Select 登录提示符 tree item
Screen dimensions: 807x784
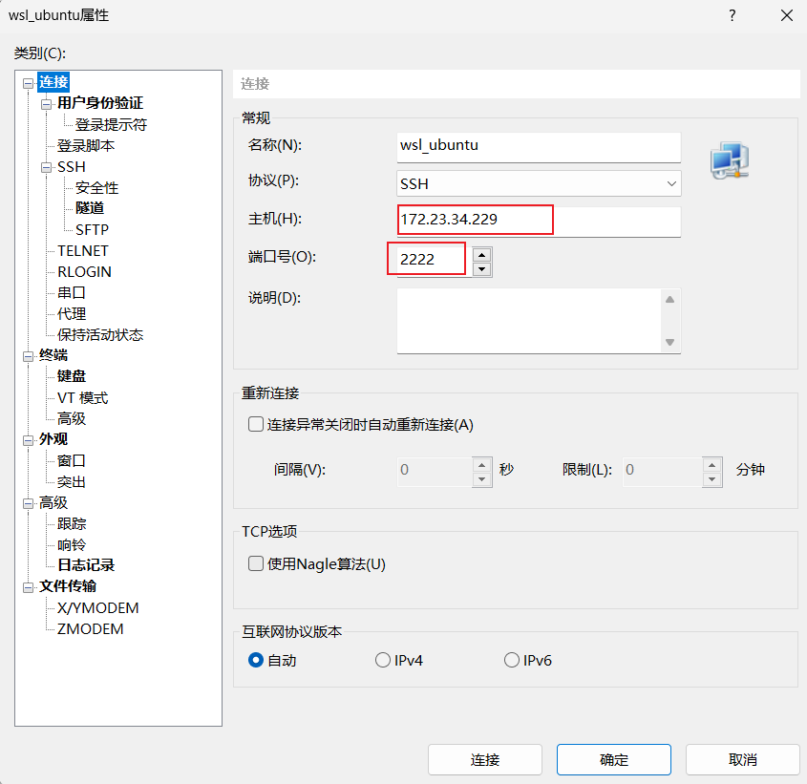111,124
